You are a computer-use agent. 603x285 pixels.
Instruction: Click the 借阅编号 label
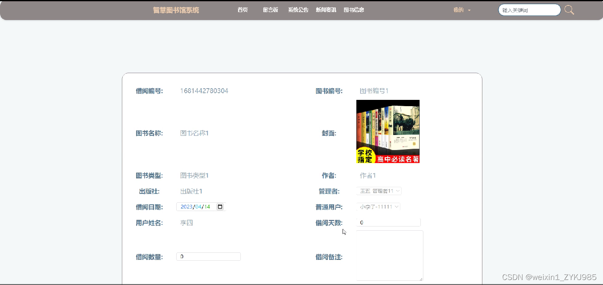click(x=149, y=91)
